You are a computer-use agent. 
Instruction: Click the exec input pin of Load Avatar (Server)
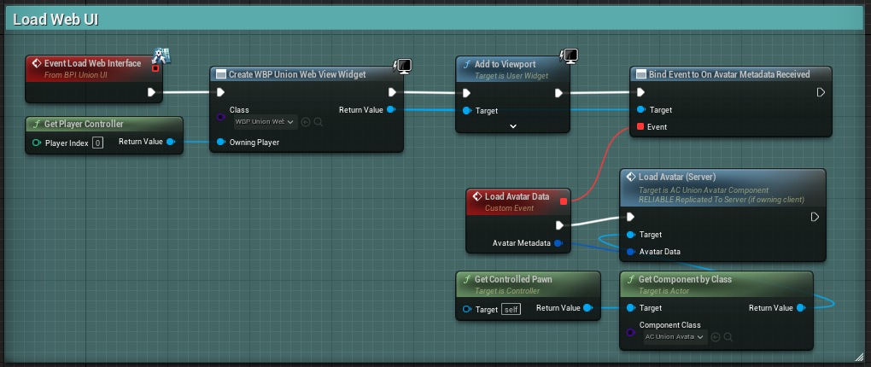(x=630, y=217)
